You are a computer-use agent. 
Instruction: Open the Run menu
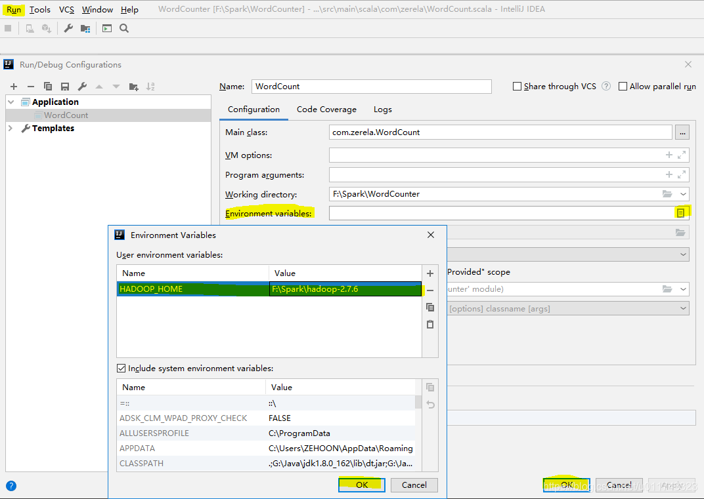click(14, 9)
